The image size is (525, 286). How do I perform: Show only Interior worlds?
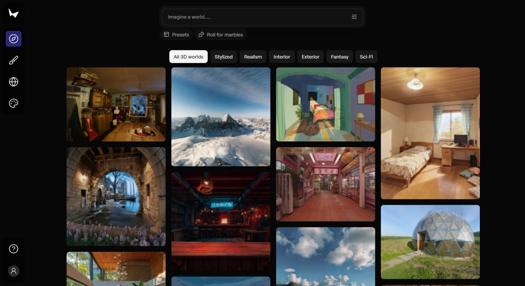(282, 57)
